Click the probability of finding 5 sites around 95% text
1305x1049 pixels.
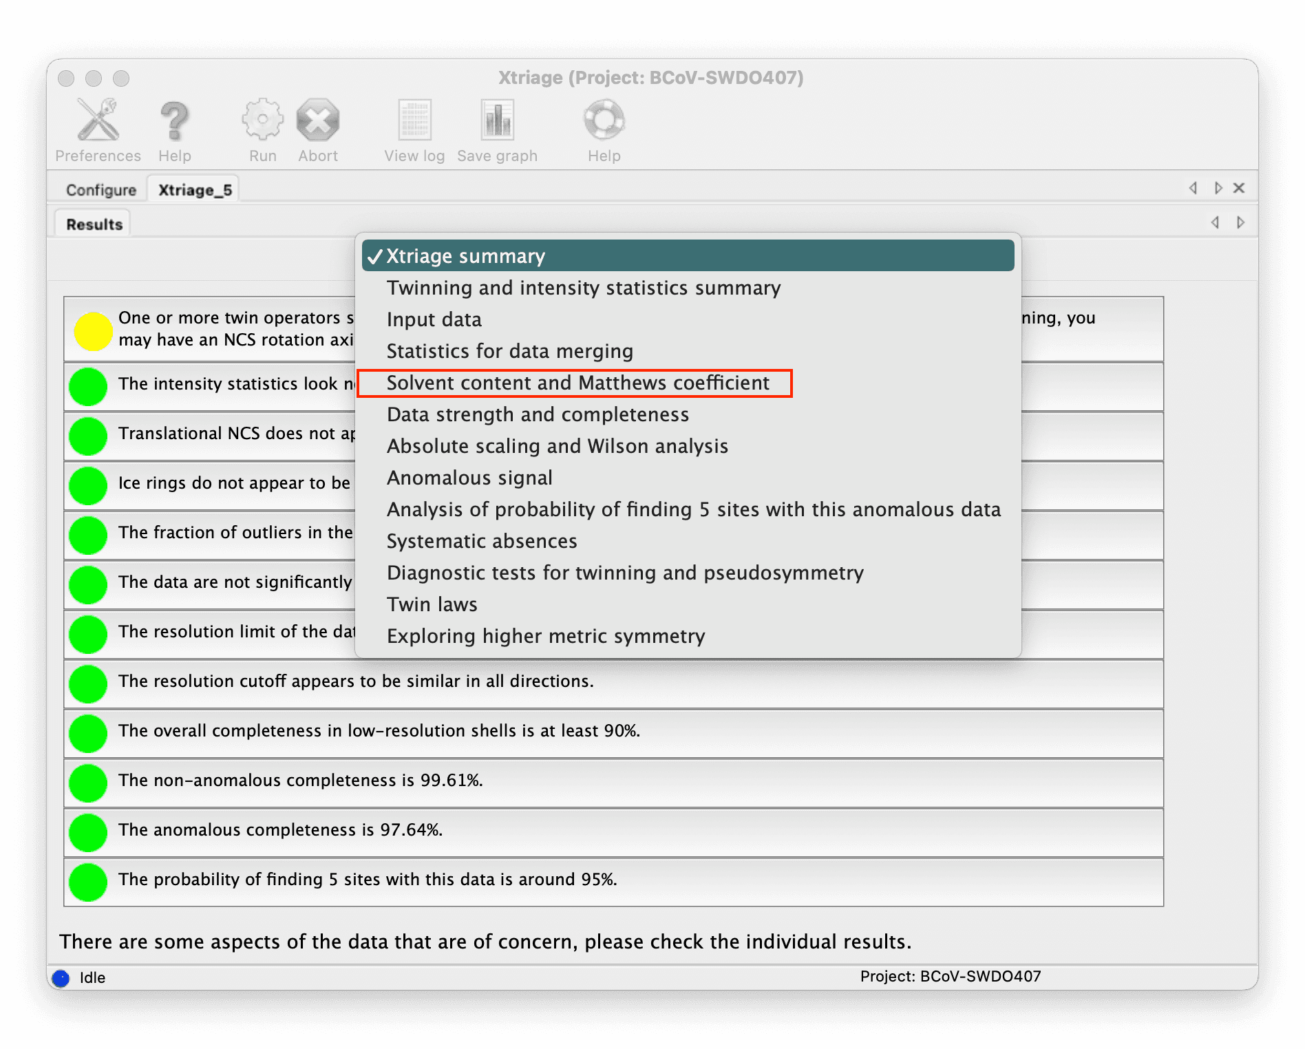click(x=368, y=879)
